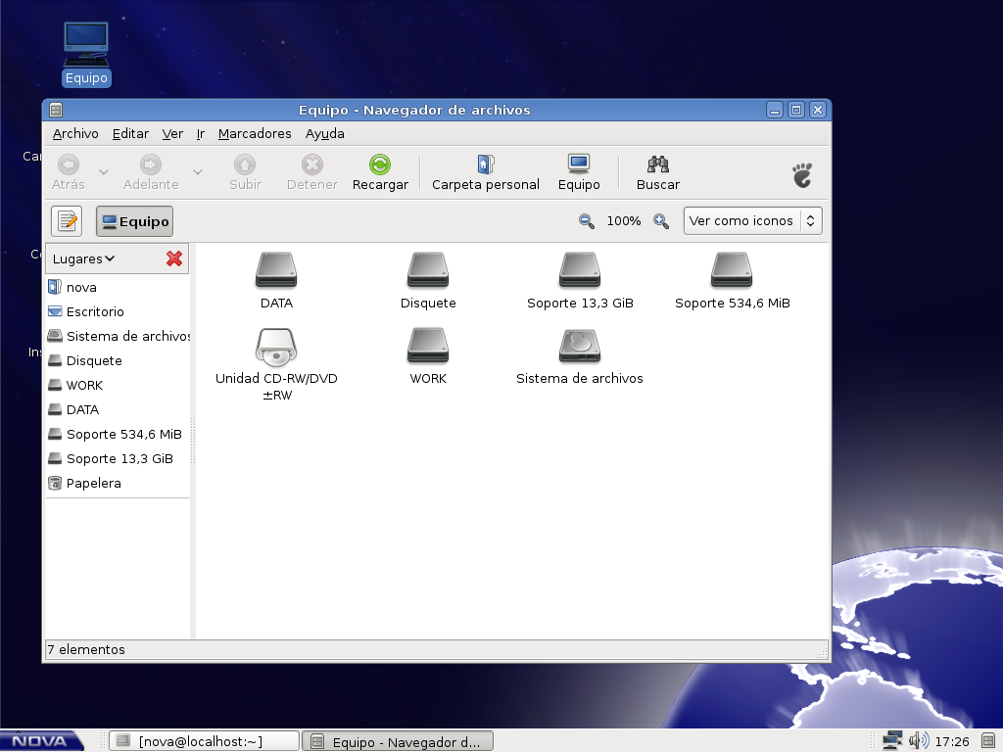The image size is (1003, 752).
Task: Open the Archivo menu
Action: point(75,133)
